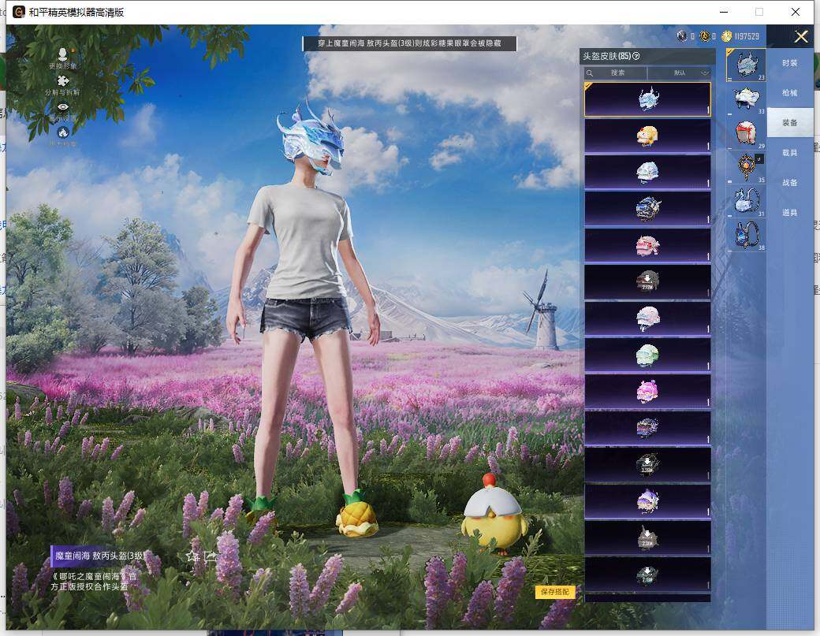The height and width of the screenshot is (636, 820).
Task: Switch to the 枪械 tab
Action: tap(790, 93)
